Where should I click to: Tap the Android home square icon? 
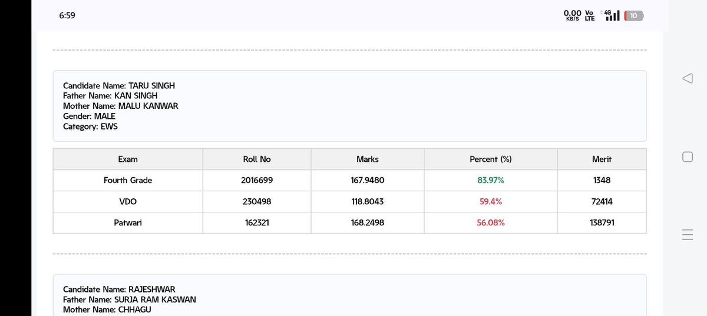(x=687, y=157)
